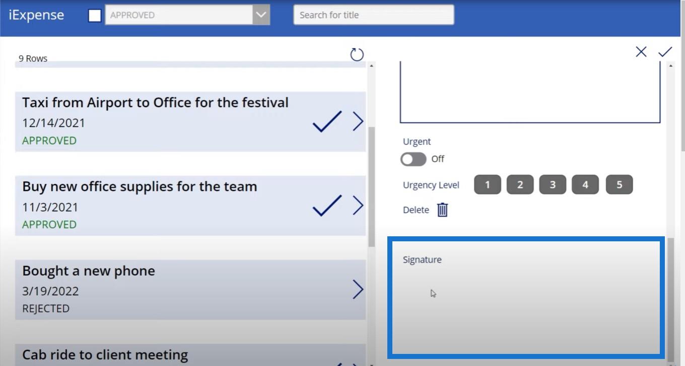The height and width of the screenshot is (366, 685).
Task: Click the expense list scrollbar thumb
Action: (371, 186)
